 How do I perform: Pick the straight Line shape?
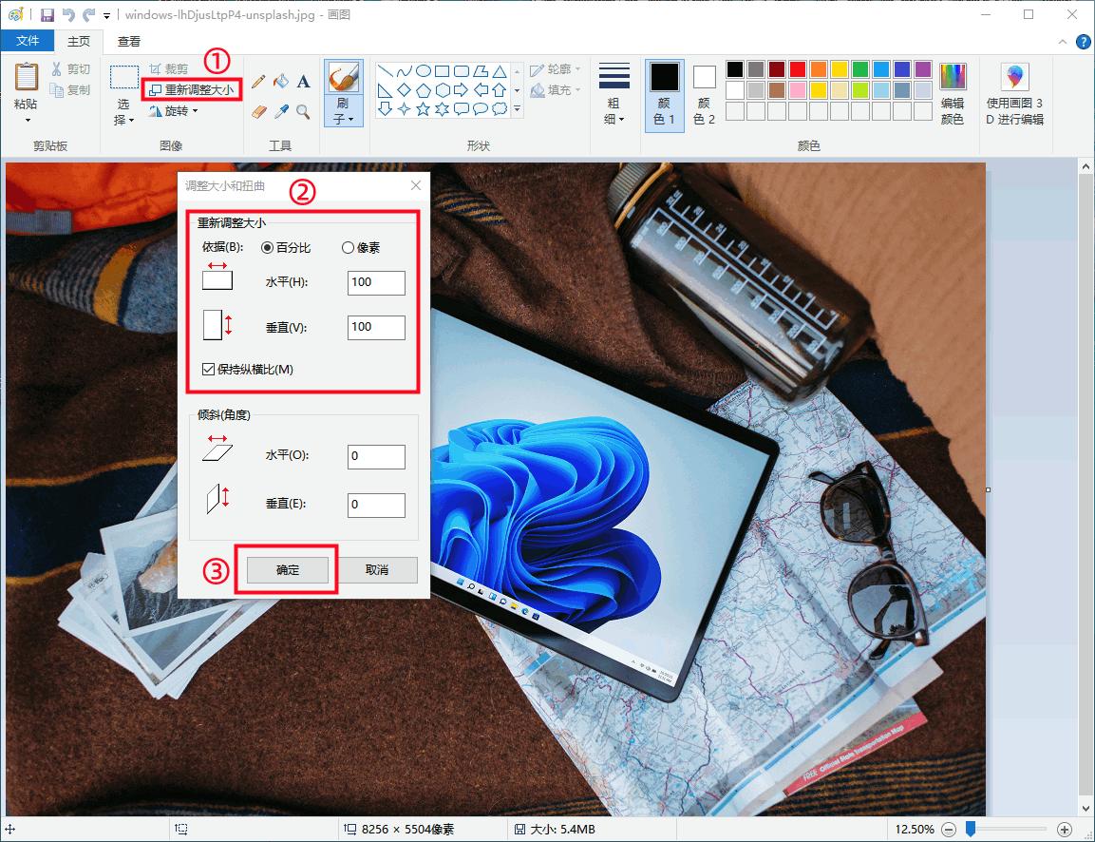click(x=385, y=71)
